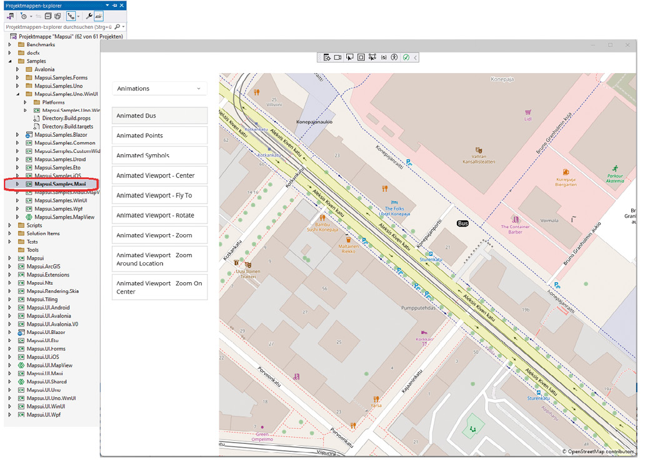Choose Animated Viewport - Zoom sample

point(159,235)
